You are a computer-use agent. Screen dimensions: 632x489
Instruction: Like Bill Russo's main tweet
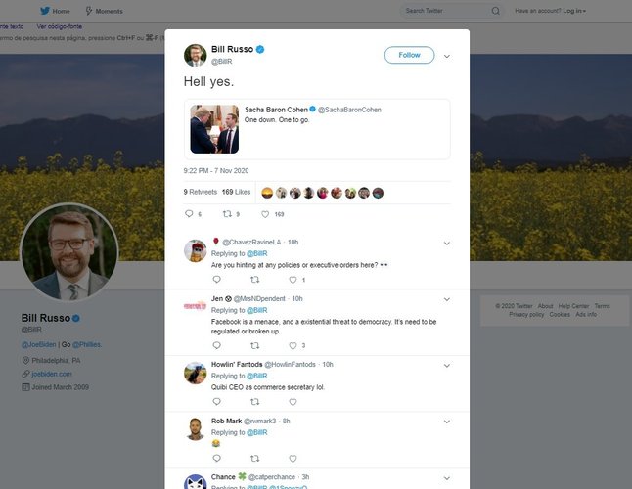[265, 214]
